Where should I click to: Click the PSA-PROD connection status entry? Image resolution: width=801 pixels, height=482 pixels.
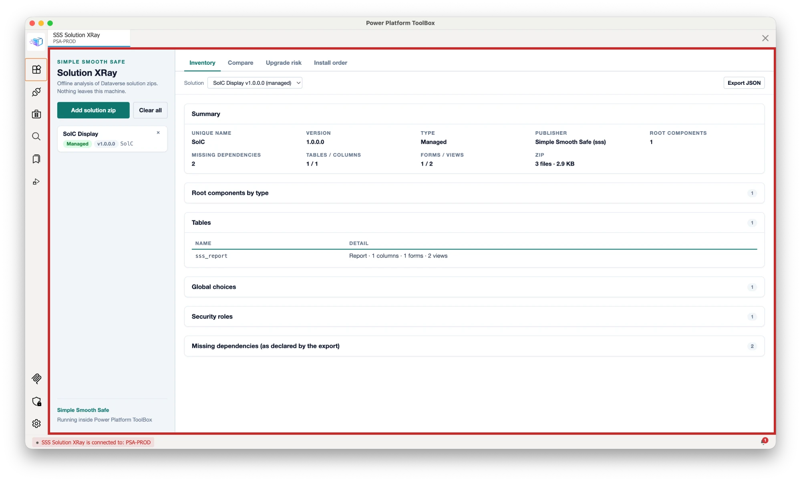tap(93, 442)
